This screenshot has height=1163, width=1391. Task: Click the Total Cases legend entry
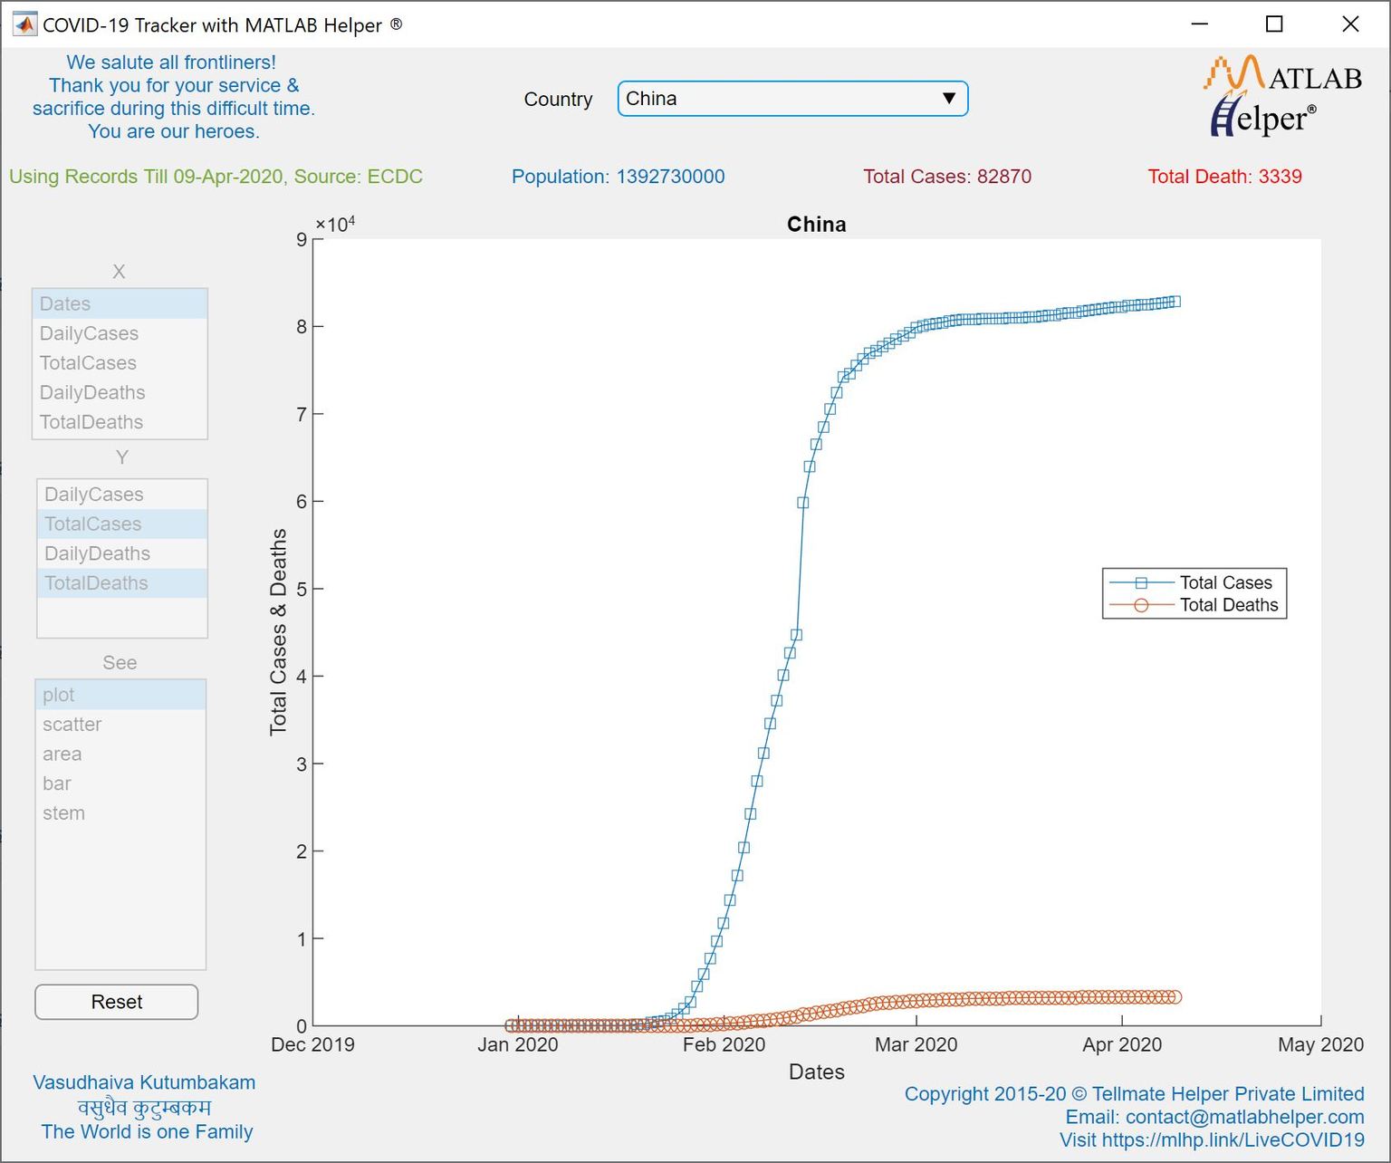[x=1225, y=582]
